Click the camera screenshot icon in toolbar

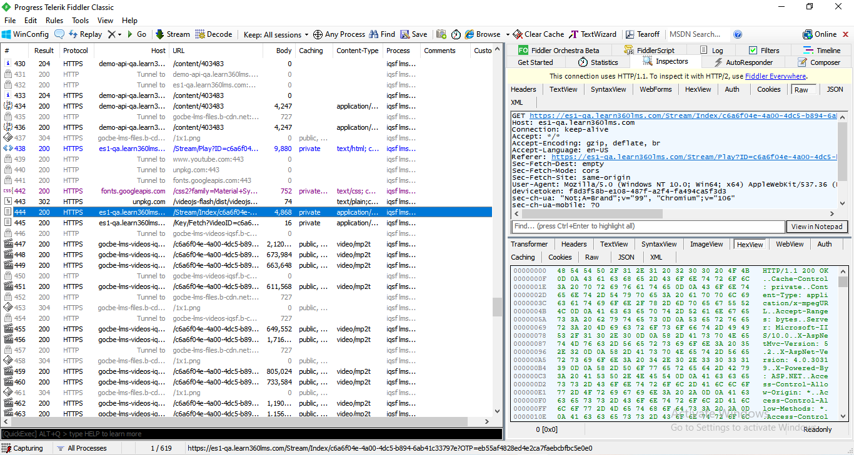pyautogui.click(x=441, y=34)
